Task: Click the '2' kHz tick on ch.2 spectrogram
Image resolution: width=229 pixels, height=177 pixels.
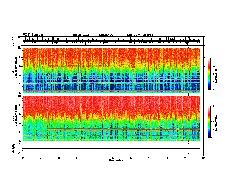Action: 20,132
